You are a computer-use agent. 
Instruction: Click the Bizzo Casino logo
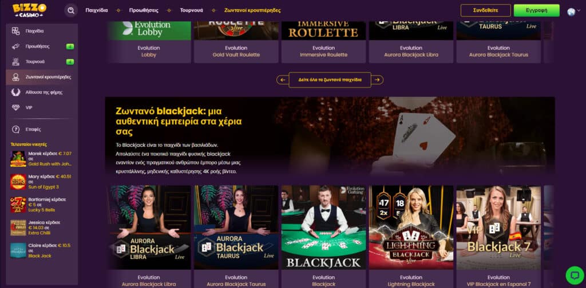(30, 10)
